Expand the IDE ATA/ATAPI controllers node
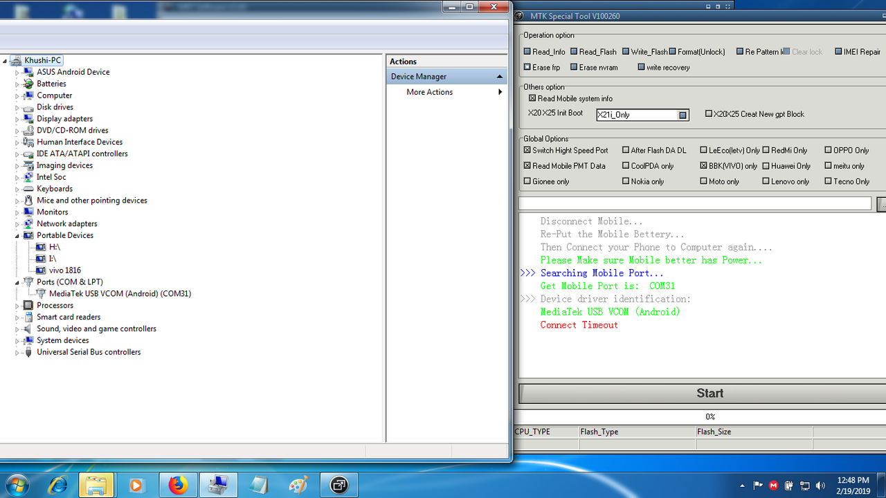This screenshot has width=886, height=498. point(17,154)
